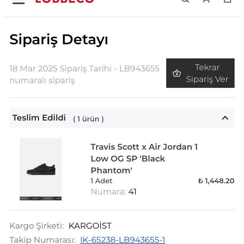Image resolution: width=244 pixels, height=244 pixels.
Task: Click the Sipariş Detayı page heading
Action: click(59, 40)
